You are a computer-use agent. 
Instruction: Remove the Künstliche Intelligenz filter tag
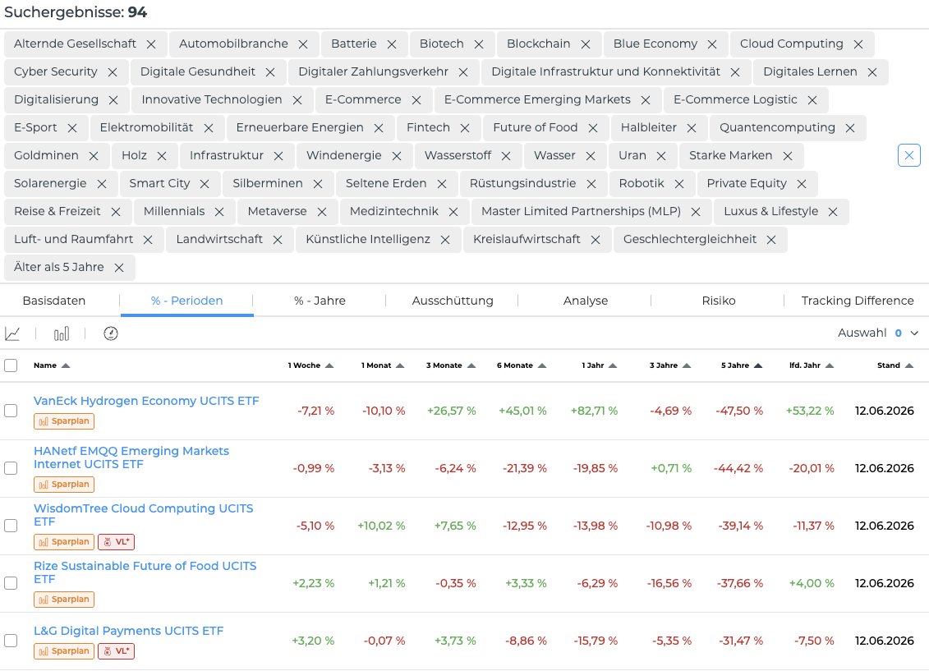[x=445, y=240]
